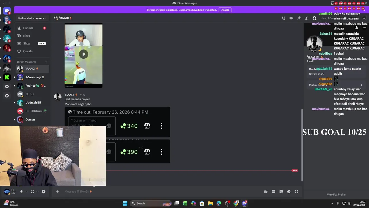Show hidden system tray icons
Image resolution: width=369 pixels, height=208 pixels.
tap(332, 203)
